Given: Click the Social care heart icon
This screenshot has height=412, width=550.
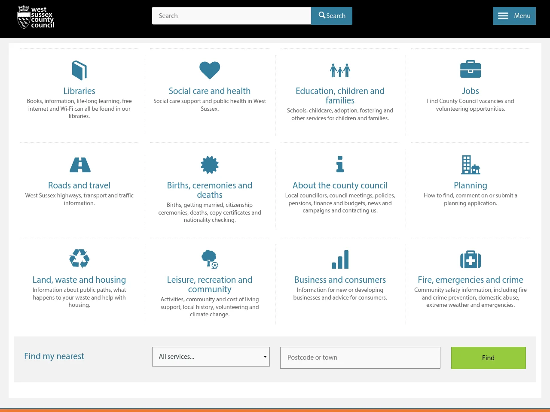Looking at the screenshot, I should click(210, 70).
